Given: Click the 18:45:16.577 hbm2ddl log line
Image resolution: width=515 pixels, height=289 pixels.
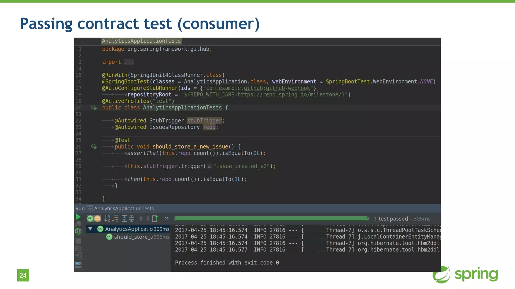Looking at the screenshot, I should click(x=307, y=250).
